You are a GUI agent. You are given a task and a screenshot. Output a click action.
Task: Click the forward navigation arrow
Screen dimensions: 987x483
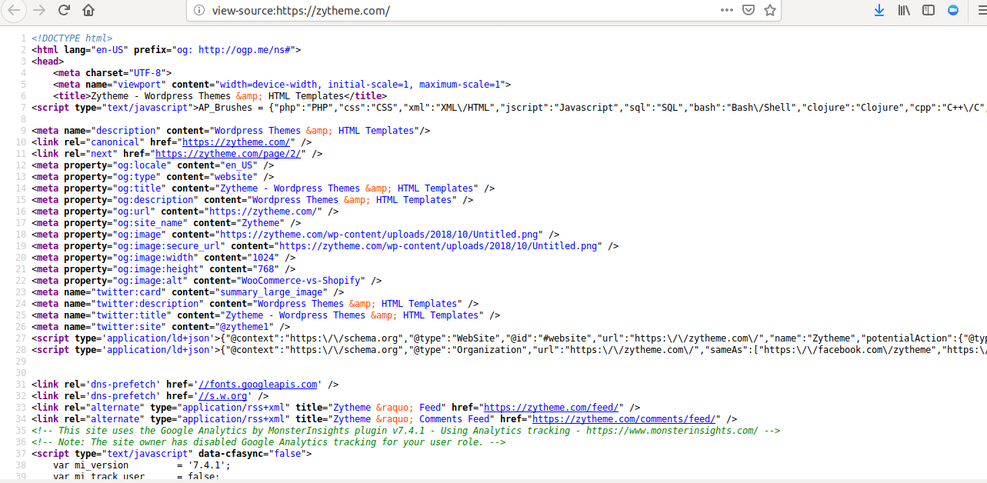[x=39, y=10]
